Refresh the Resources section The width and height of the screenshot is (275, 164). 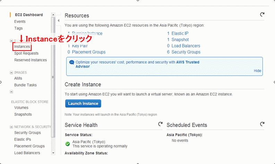click(x=262, y=15)
